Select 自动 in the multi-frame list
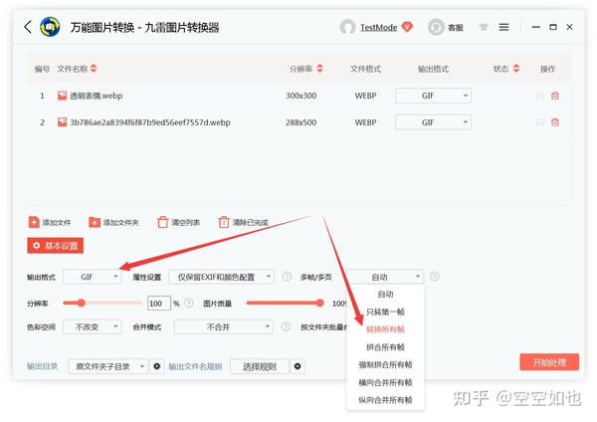Screen dimensions: 597x422 point(385,294)
